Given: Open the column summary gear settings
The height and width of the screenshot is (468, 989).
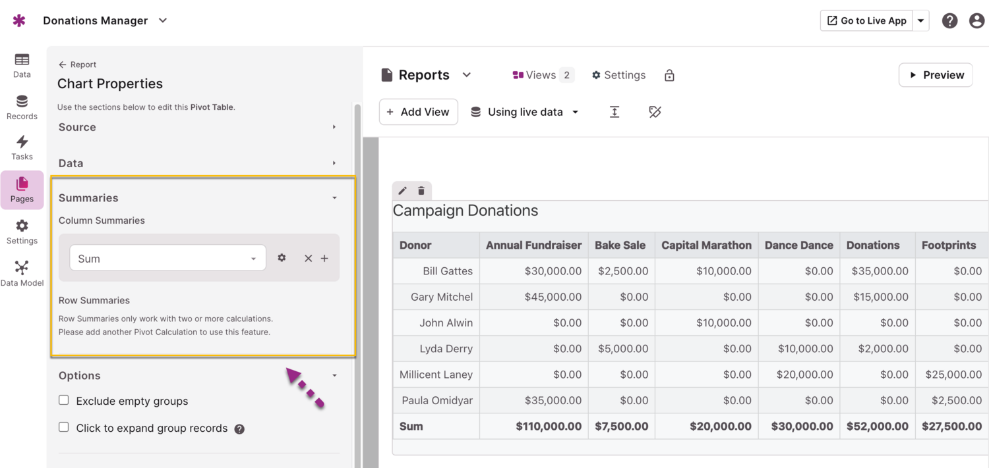Looking at the screenshot, I should (282, 258).
